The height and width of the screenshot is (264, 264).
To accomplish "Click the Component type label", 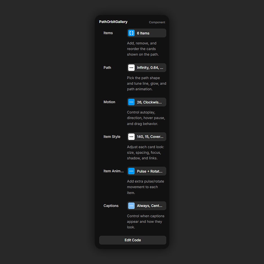I will pos(157,22).
